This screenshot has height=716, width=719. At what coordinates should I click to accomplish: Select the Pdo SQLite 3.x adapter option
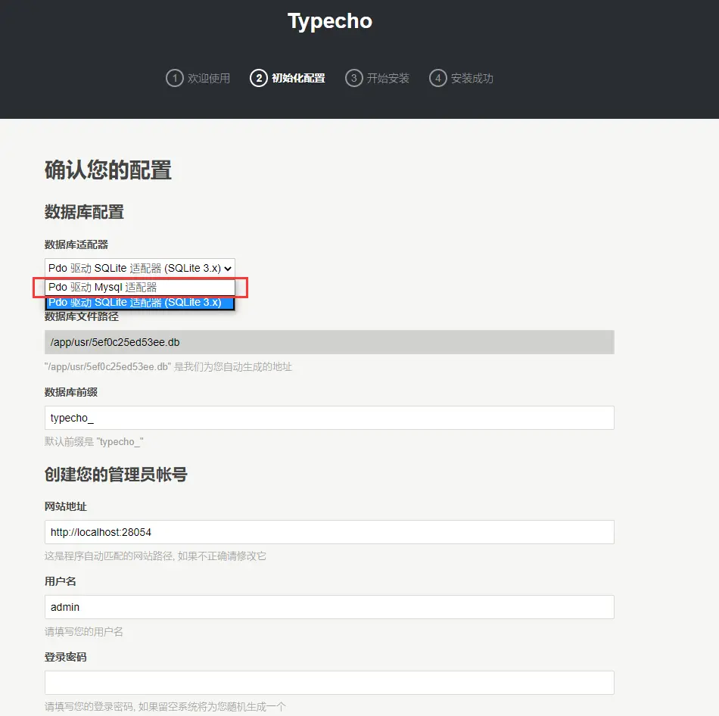(x=140, y=302)
